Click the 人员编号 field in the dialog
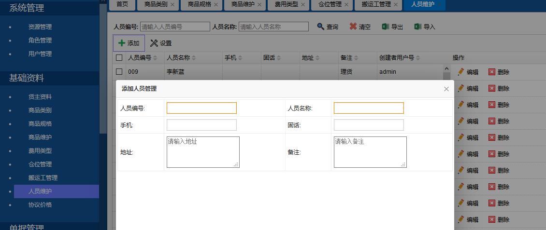This screenshot has height=230, width=546. tap(201, 108)
